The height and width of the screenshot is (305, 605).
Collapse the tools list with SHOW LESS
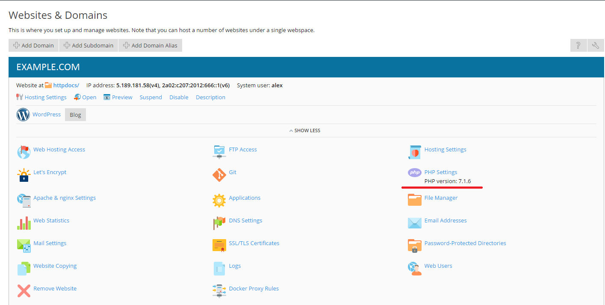[304, 130]
